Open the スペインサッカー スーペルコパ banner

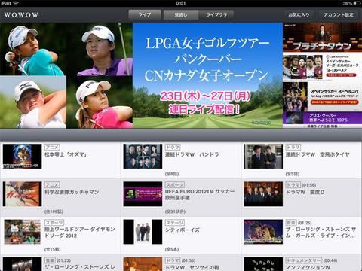tap(322, 96)
